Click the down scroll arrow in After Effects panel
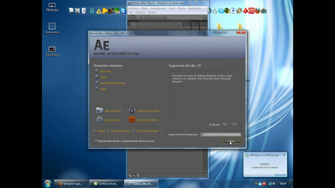This screenshot has width=335, height=188. coord(205,172)
